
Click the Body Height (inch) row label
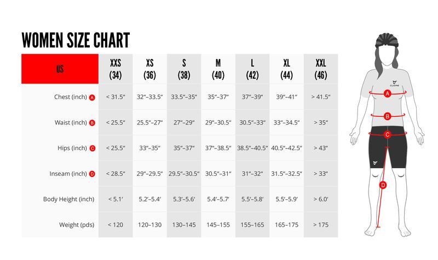pos(69,199)
